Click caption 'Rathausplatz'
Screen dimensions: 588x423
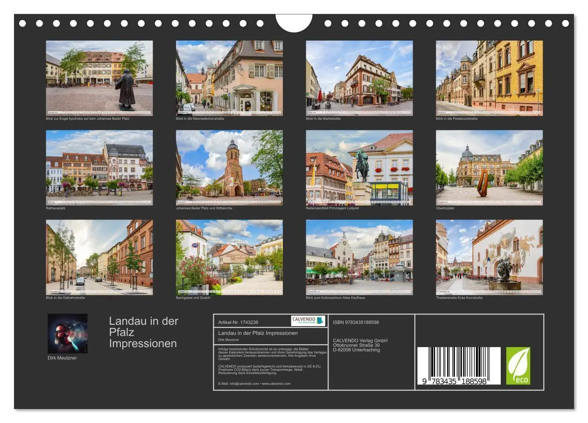[x=56, y=208]
